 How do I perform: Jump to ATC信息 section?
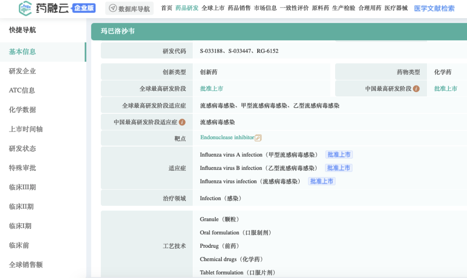(x=22, y=90)
